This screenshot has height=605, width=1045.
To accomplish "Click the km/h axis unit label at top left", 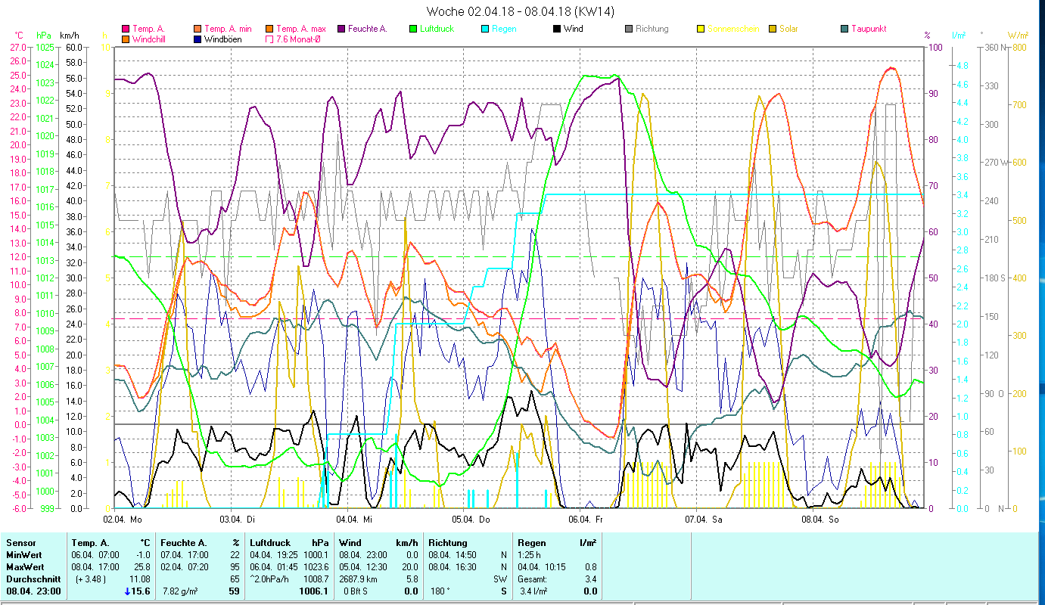I will pyautogui.click(x=69, y=36).
